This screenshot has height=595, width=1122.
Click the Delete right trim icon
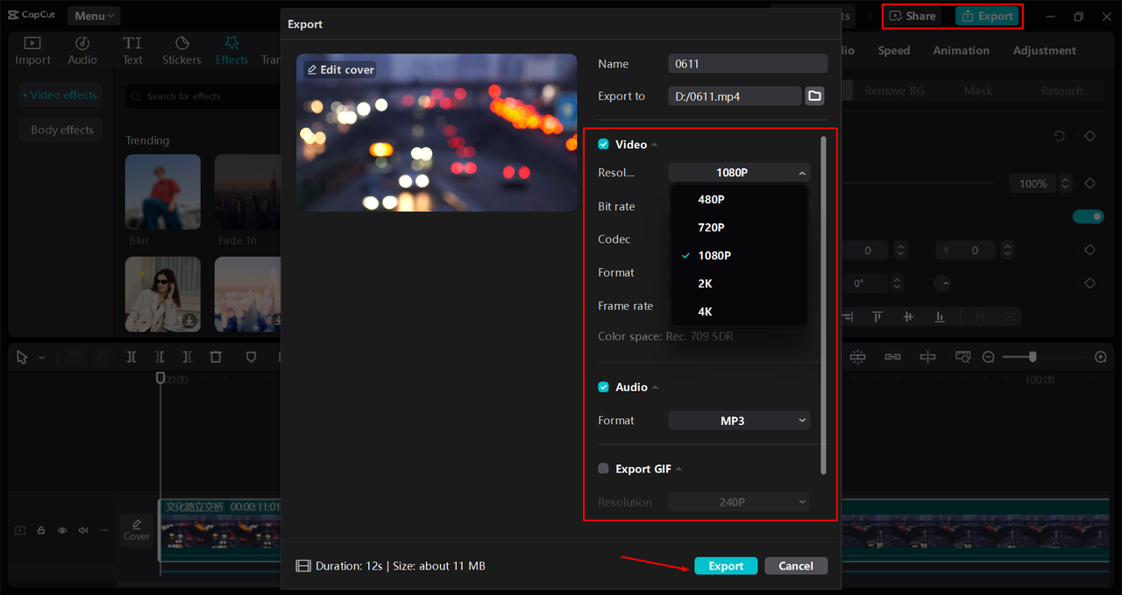tap(188, 357)
